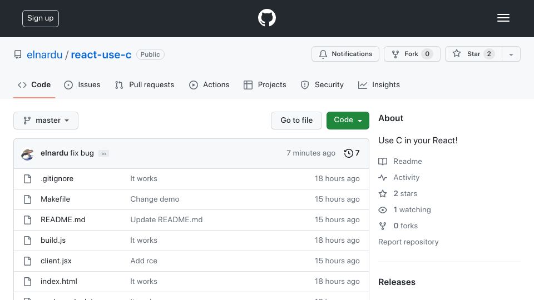Click file icon next to README.md

point(28,220)
